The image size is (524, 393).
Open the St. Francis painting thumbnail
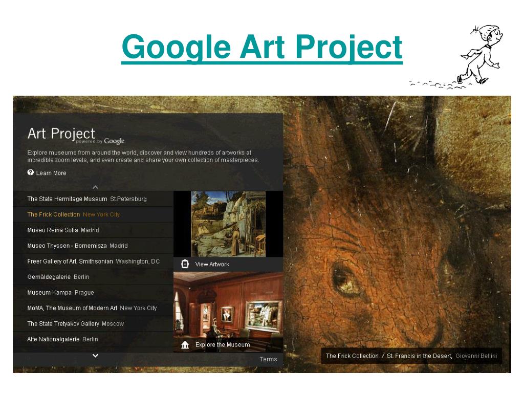tap(228, 224)
